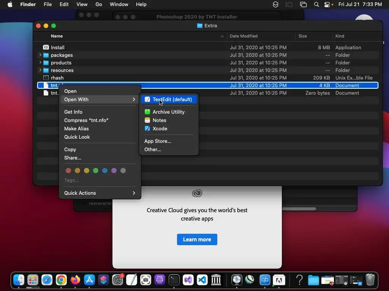
Task: Open the Terminal dock icon
Action: [174, 280]
